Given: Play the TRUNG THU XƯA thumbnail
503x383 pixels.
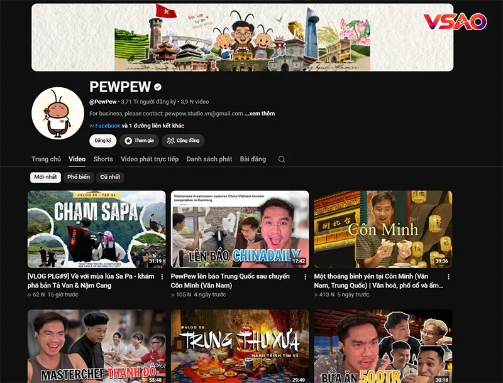Looking at the screenshot, I should pos(240,346).
